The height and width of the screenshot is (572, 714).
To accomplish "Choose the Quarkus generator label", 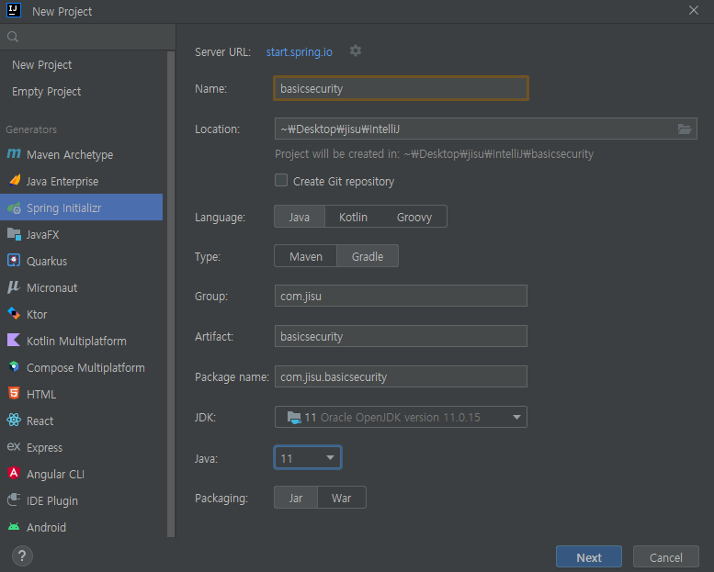I will (47, 261).
